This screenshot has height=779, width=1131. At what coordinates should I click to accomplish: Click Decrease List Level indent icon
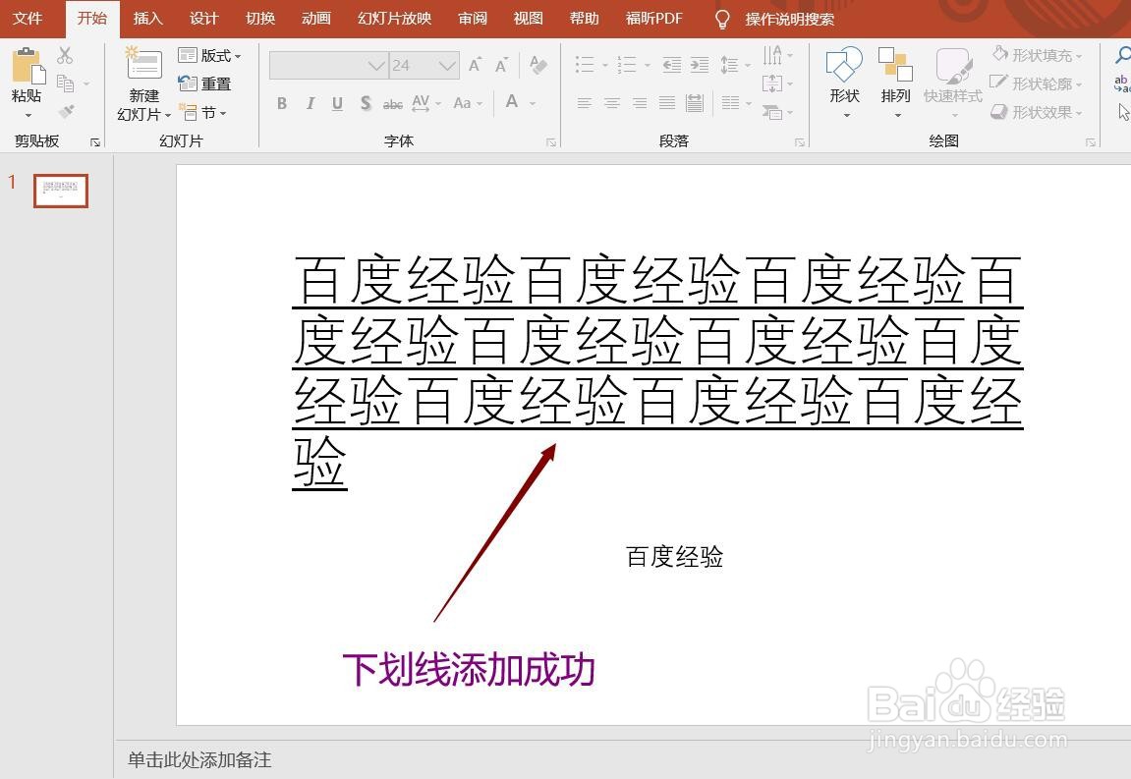point(671,65)
